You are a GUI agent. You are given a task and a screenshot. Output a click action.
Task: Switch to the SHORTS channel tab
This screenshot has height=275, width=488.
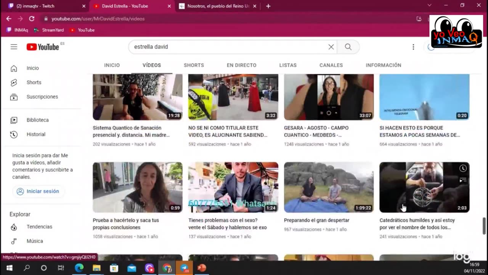click(x=194, y=65)
